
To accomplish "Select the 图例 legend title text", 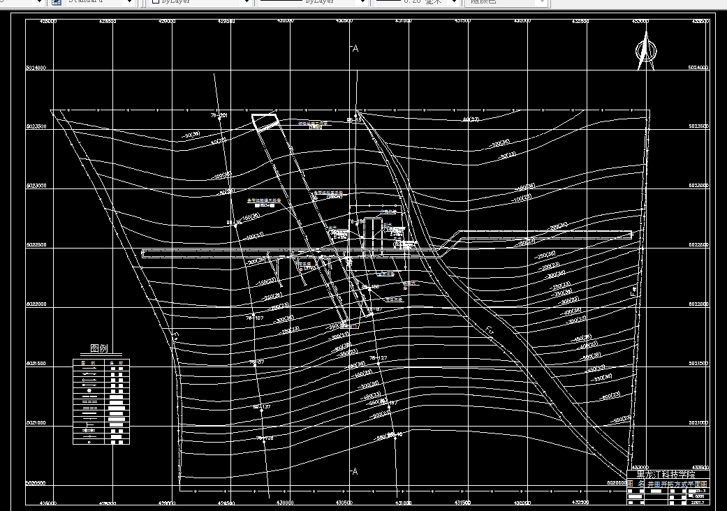I will pos(98,348).
